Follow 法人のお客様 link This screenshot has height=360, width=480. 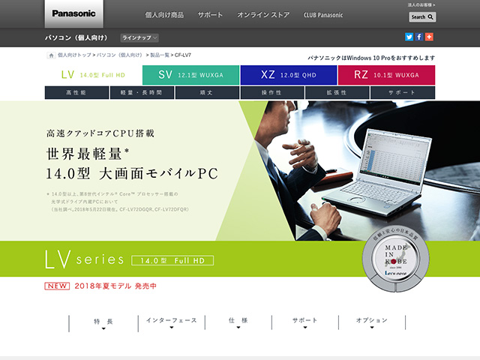[421, 5]
